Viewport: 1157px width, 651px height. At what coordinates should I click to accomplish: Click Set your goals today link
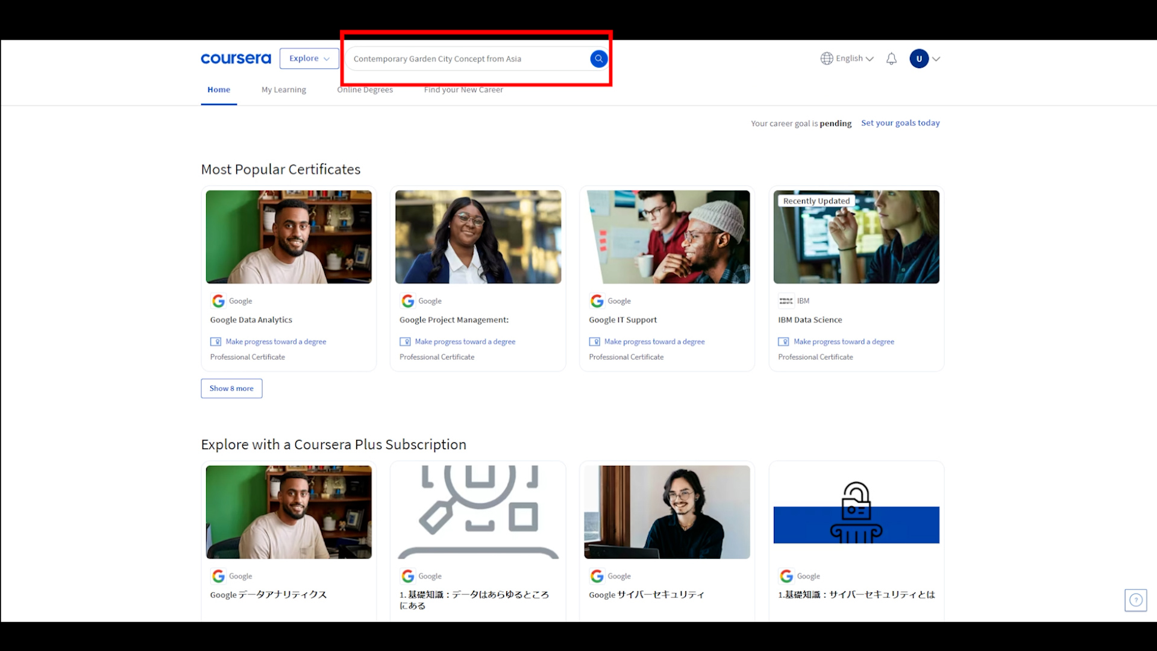click(900, 123)
